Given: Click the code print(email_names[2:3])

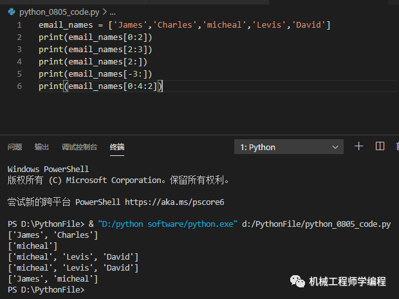Looking at the screenshot, I should [95, 50].
